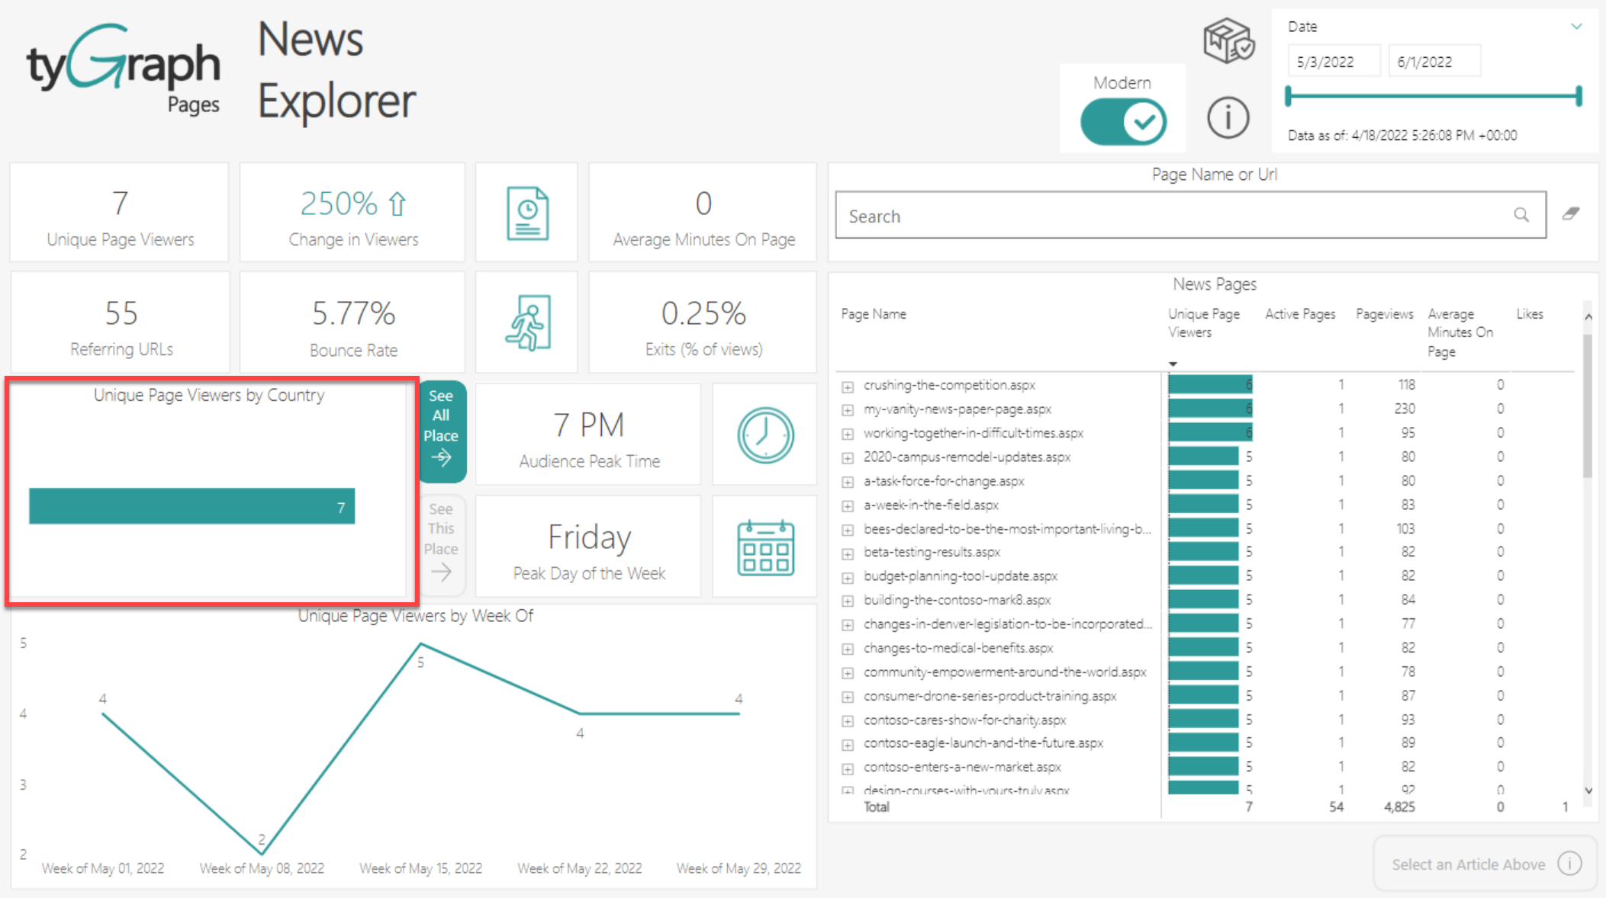Sort by Unique Page Viewers column header
Image resolution: width=1606 pixels, height=898 pixels.
coord(1203,322)
